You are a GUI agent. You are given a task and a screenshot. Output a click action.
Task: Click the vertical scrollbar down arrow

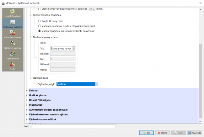pos(200,122)
